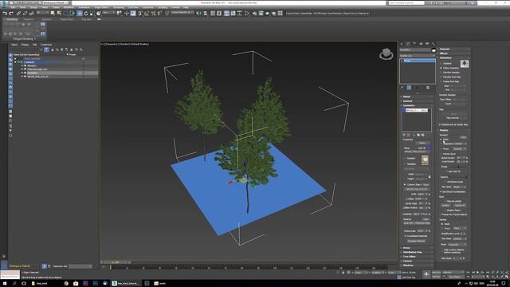This screenshot has width=510, height=287.
Task: Switch to the Utilities command panel
Action: pyautogui.click(x=433, y=44)
